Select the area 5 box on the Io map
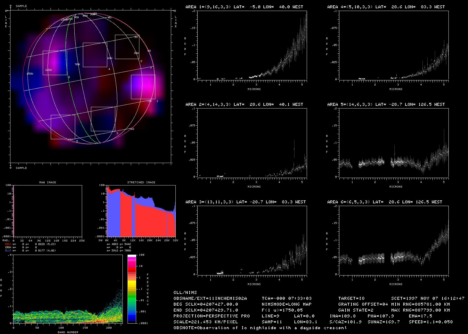 pyautogui.click(x=63, y=127)
